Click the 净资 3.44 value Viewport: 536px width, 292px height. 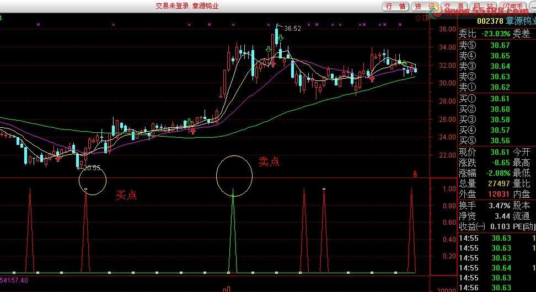click(x=502, y=216)
